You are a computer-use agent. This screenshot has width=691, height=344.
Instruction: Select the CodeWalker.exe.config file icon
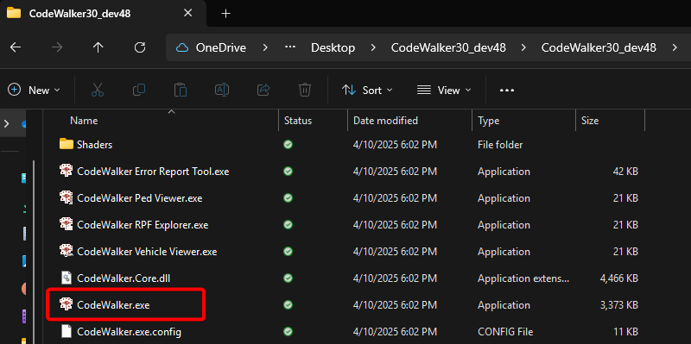pyautogui.click(x=67, y=331)
